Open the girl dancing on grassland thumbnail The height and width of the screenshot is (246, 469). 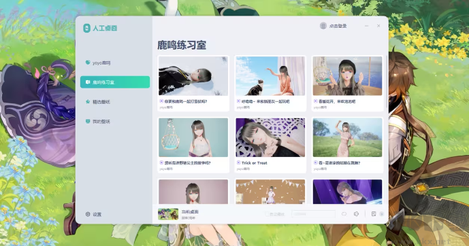348,137
